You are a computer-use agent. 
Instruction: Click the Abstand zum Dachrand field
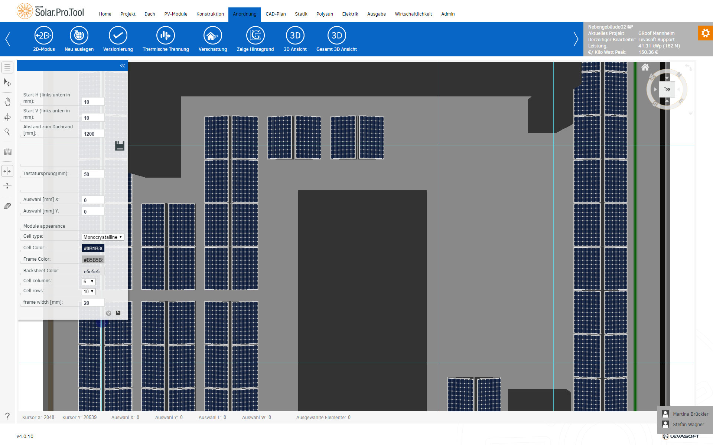[93, 134]
